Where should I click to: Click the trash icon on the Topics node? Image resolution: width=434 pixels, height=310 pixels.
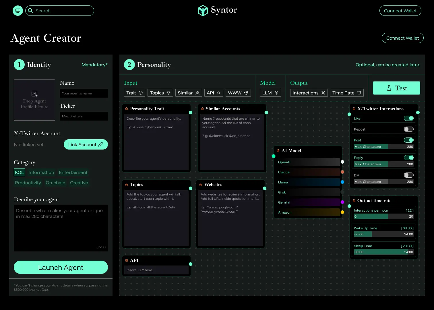point(127,184)
